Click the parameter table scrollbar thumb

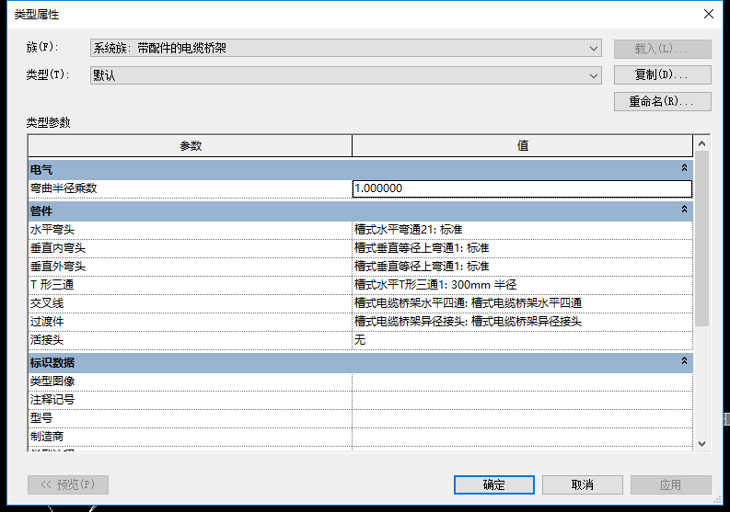click(702, 238)
